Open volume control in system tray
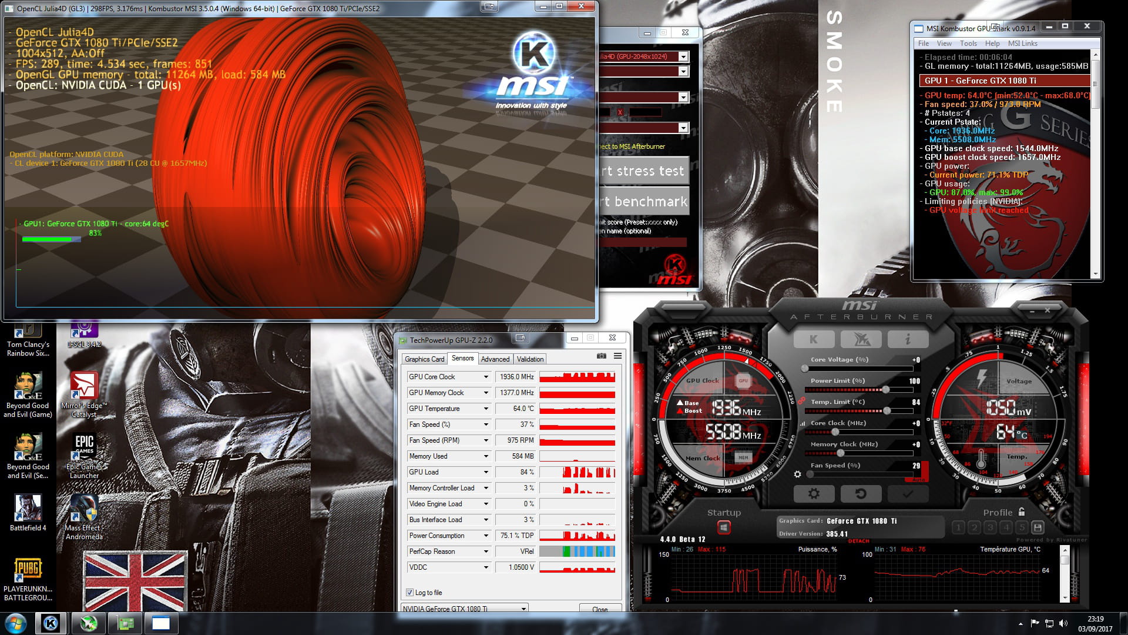Screen dimensions: 1128x635 (1063, 623)
